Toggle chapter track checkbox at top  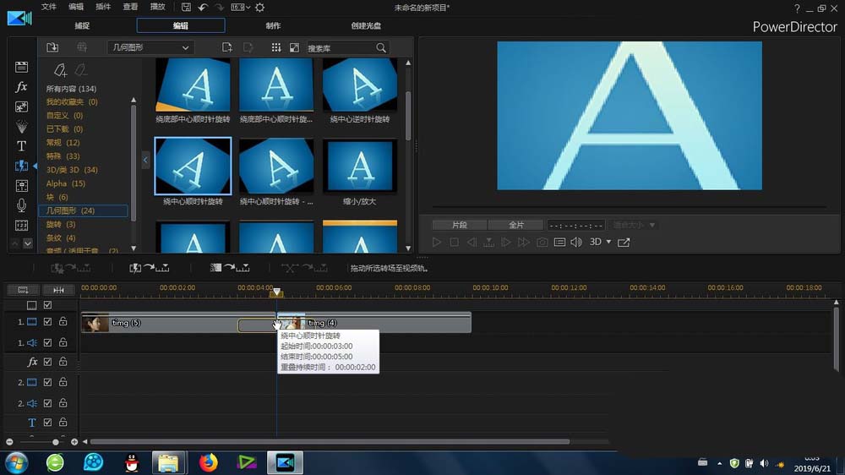(47, 305)
